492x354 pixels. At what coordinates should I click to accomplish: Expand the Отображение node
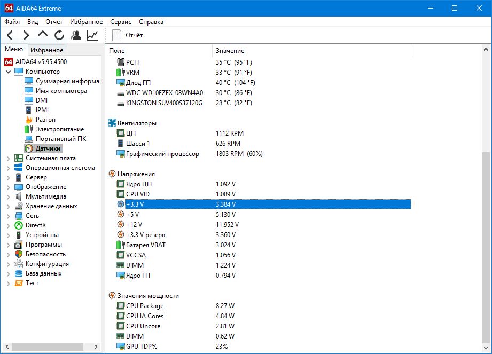click(8, 187)
